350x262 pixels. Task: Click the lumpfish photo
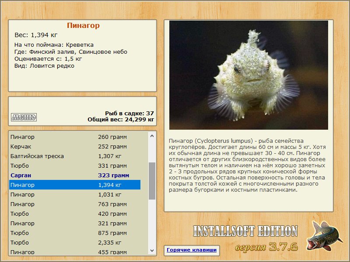[248, 75]
